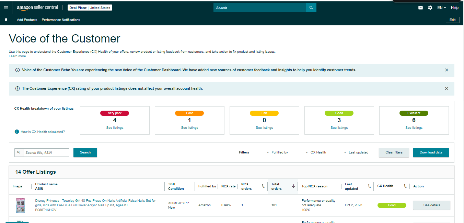Open the Disney Princess Townley Girl product link
This screenshot has width=464, height=223.
point(95,203)
